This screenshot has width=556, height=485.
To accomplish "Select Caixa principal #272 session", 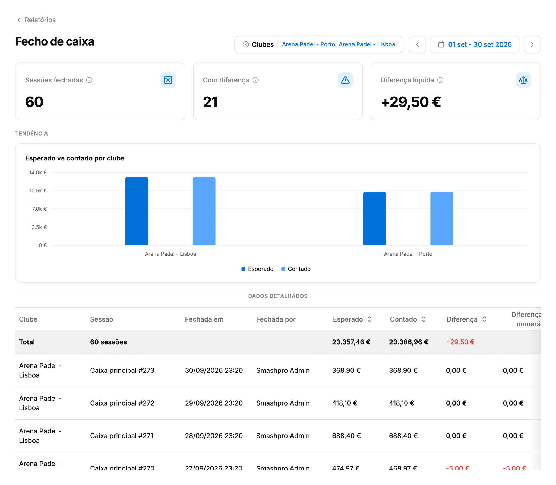I will [122, 403].
